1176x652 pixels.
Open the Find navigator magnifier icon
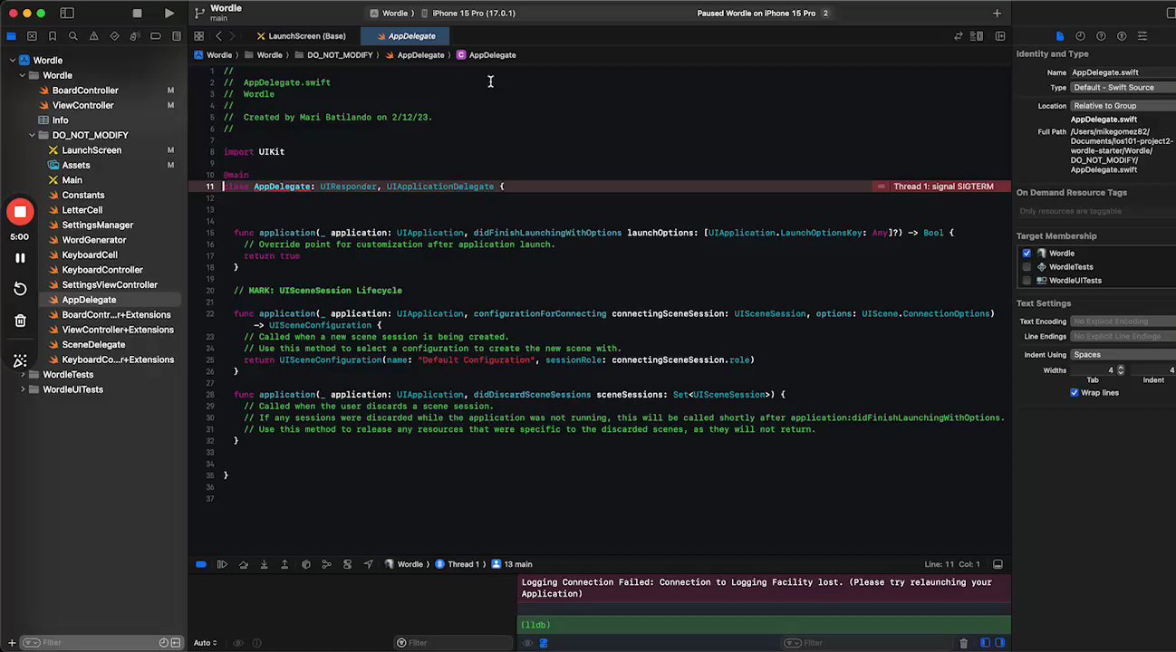tap(73, 36)
